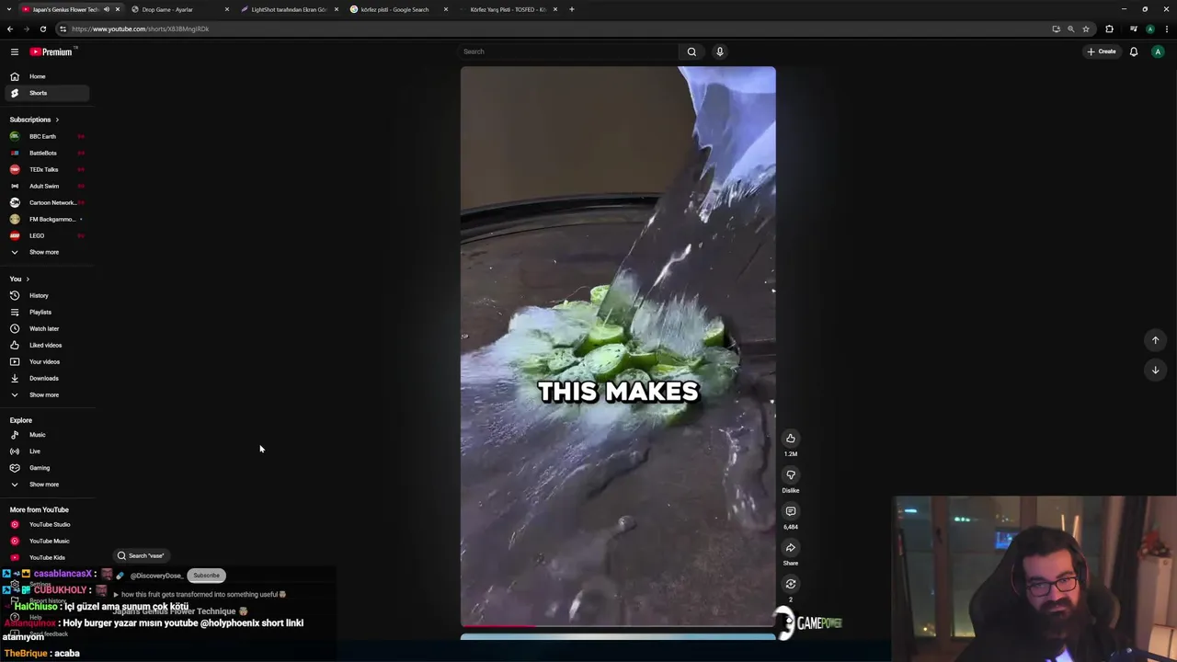Viewport: 1177px width, 662px height.
Task: Close the Drop Game tab
Action: coord(227,9)
